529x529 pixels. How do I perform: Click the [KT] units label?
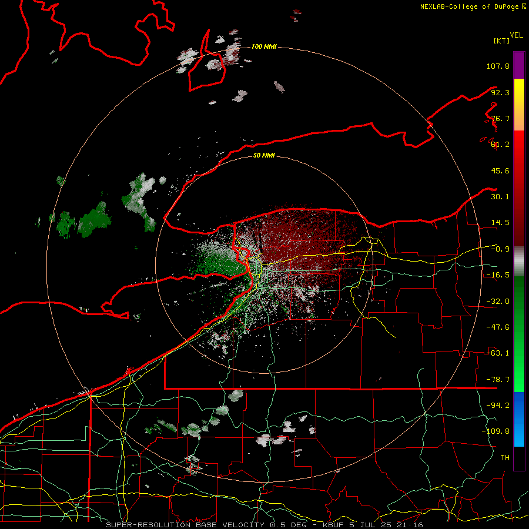coord(501,41)
